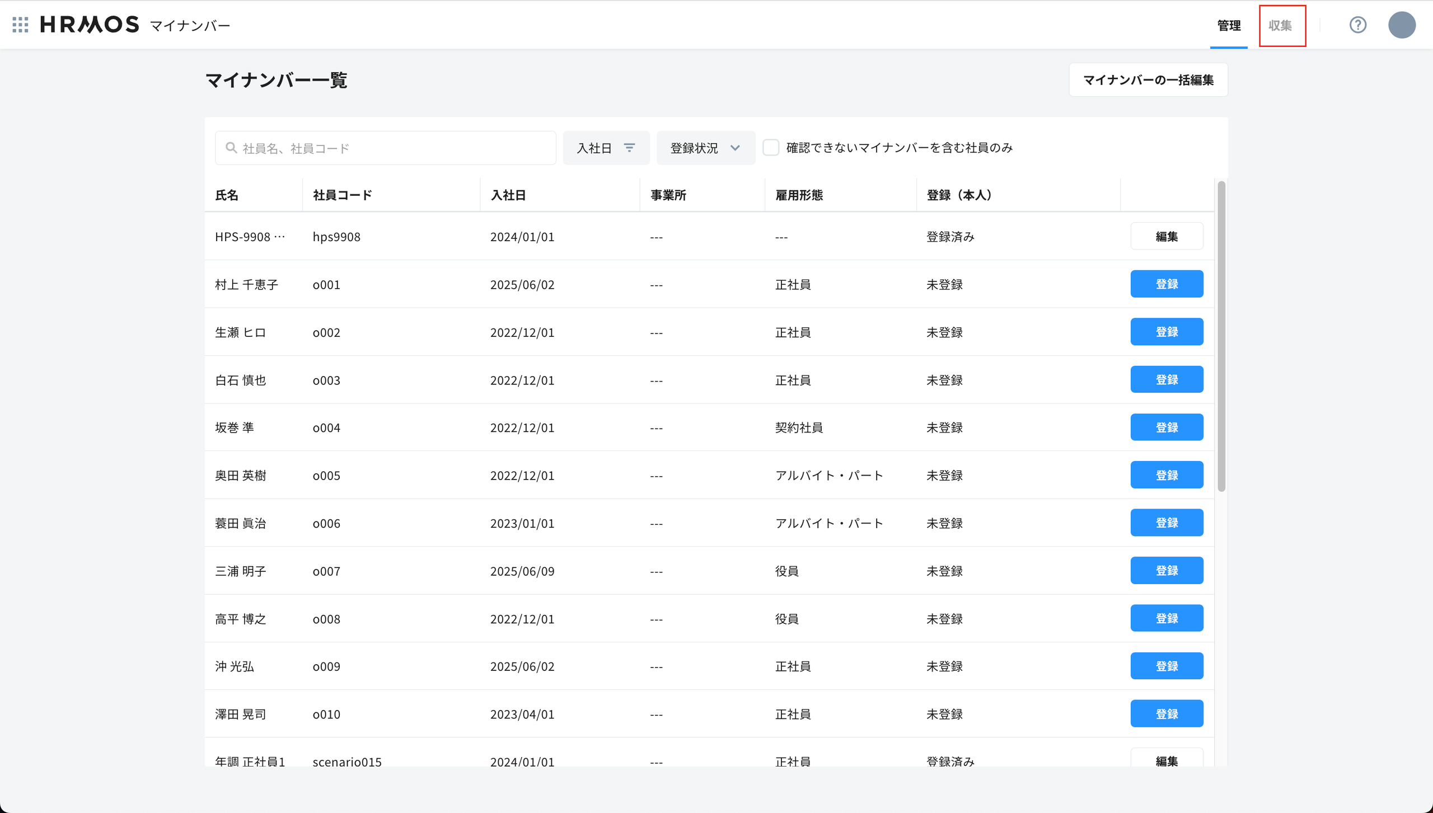Click the HRMOS logo
The image size is (1433, 813).
90,25
